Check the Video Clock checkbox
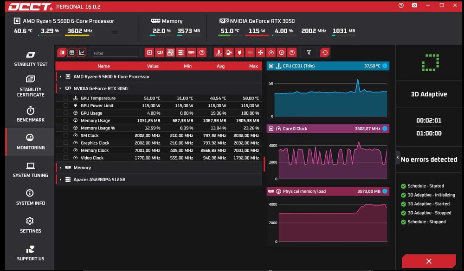 66,158
